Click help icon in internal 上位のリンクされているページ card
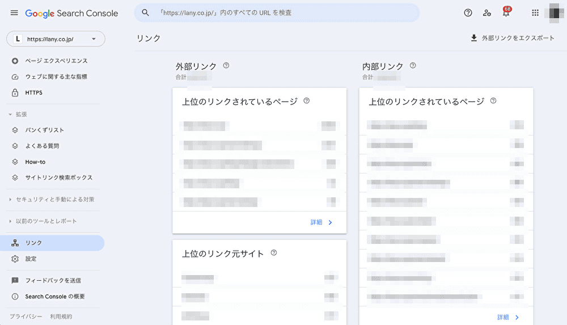567x325 pixels. (x=493, y=100)
